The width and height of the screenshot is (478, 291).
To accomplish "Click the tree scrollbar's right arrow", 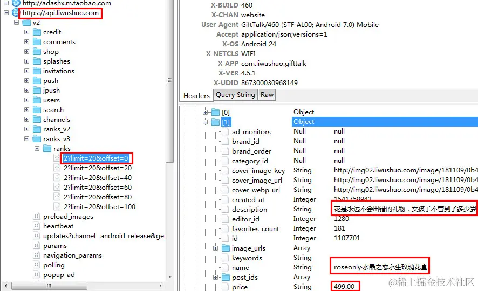I will point(161,286).
